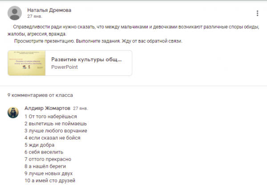Viewport: 267px width, 185px height.
Task: Click the "PowerPoint" file type label
Action: coord(65,67)
